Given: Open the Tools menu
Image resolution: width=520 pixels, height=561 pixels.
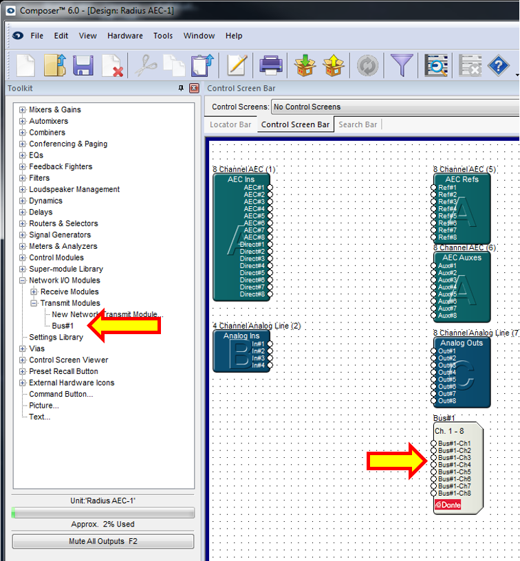Looking at the screenshot, I should pyautogui.click(x=163, y=36).
